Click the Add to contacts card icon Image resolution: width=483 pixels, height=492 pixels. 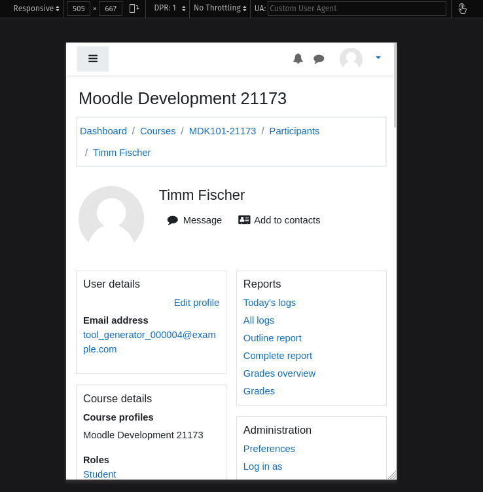[244, 220]
